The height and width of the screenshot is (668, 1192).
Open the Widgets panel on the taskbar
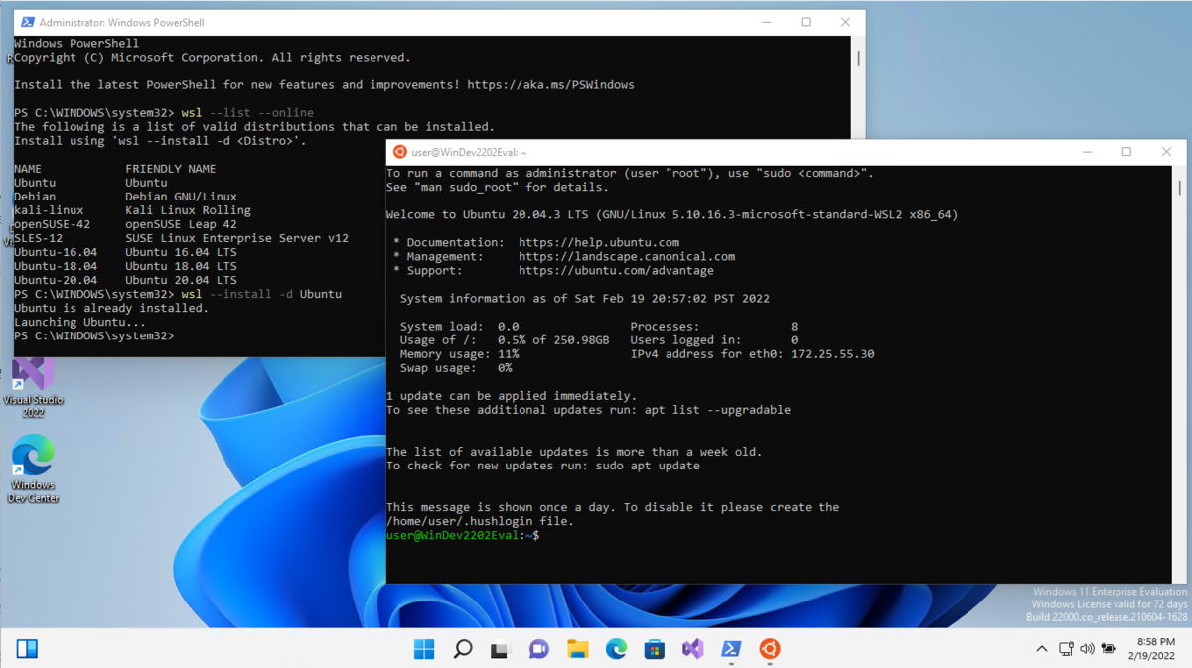tap(27, 649)
